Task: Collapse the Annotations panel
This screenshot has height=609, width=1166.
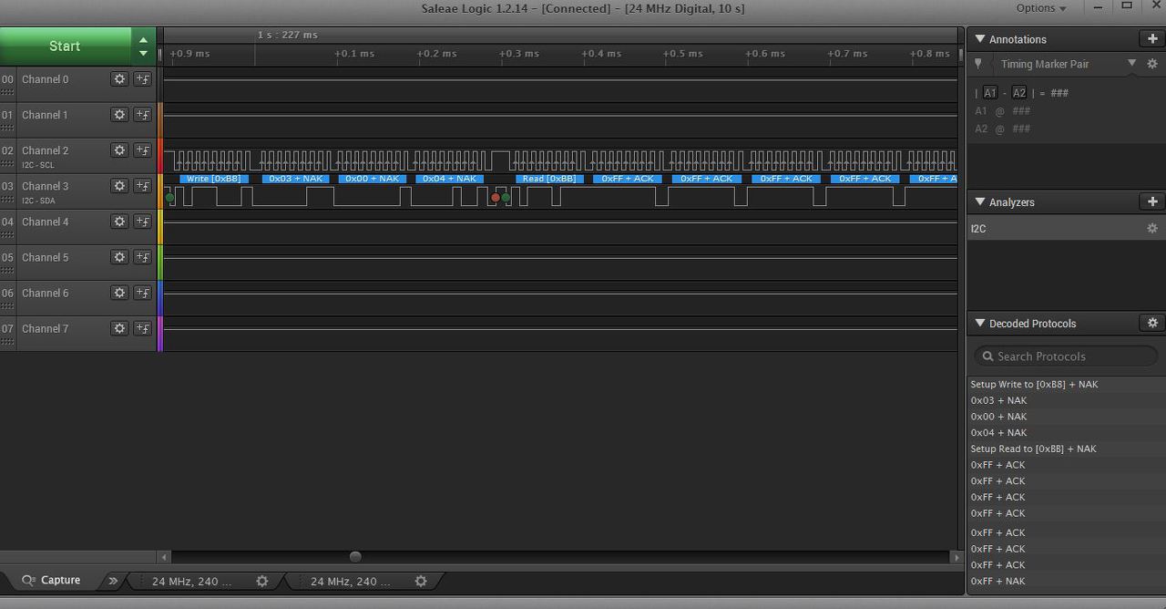Action: coord(980,39)
